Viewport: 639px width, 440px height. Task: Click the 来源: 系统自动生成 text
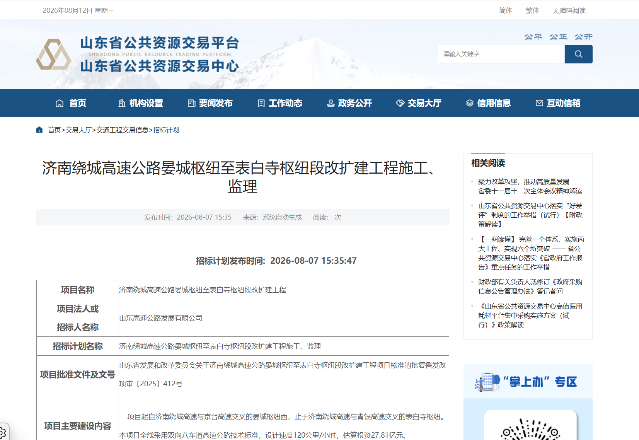point(273,217)
